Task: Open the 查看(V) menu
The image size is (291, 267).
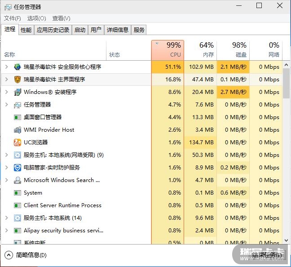Action: pyautogui.click(x=61, y=18)
